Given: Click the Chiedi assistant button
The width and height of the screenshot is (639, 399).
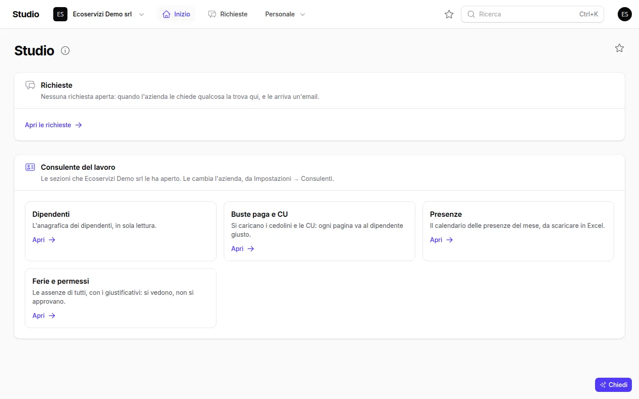Looking at the screenshot, I should coord(613,385).
